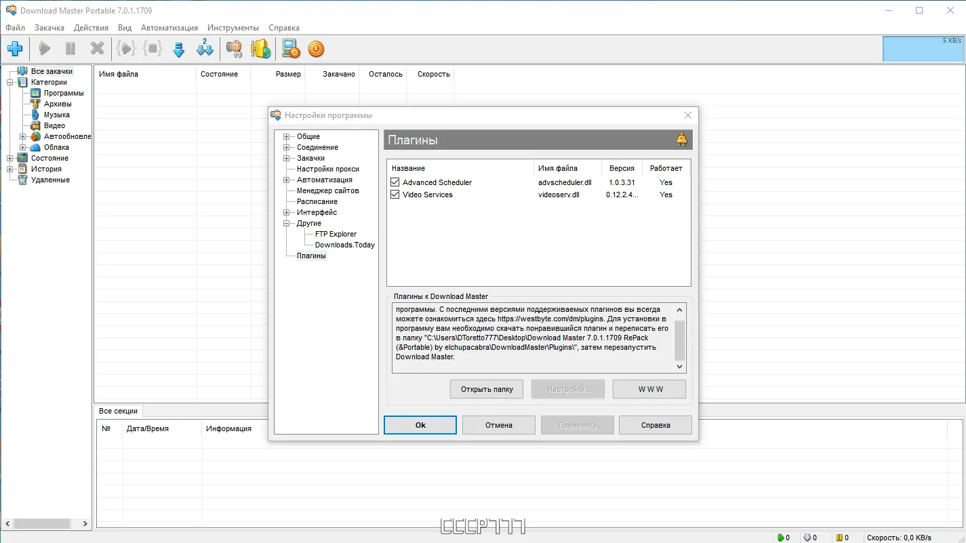Select Downloads.Today in settings tree
966x543 pixels.
[x=344, y=245]
